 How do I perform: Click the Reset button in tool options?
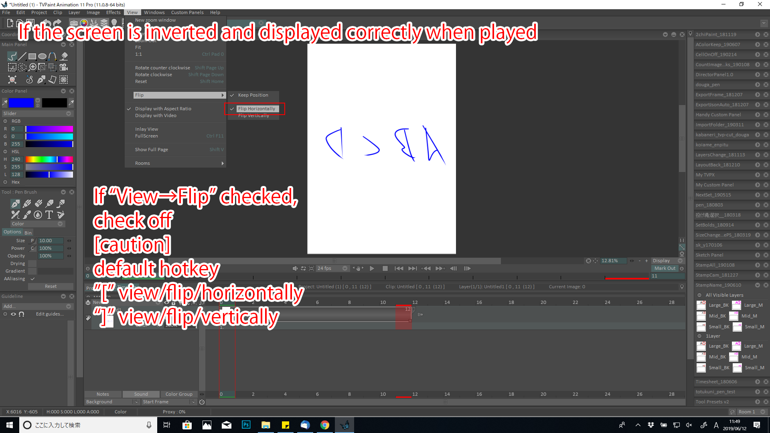click(x=51, y=286)
